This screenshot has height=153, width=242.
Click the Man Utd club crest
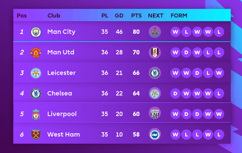click(x=36, y=52)
